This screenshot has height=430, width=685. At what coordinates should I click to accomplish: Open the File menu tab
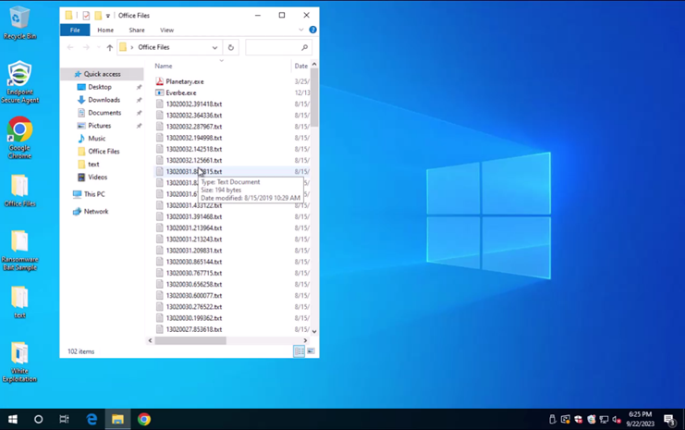(x=75, y=30)
